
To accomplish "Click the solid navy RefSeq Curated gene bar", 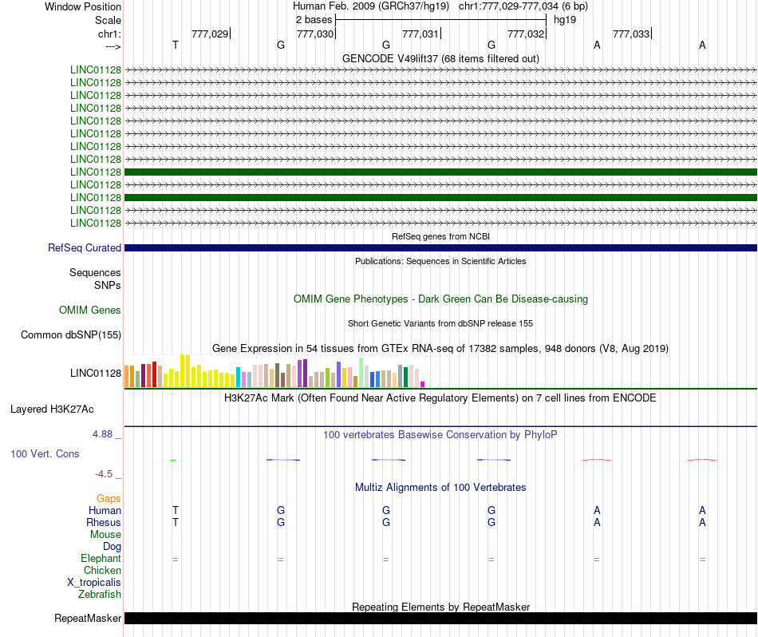I will 440,247.
